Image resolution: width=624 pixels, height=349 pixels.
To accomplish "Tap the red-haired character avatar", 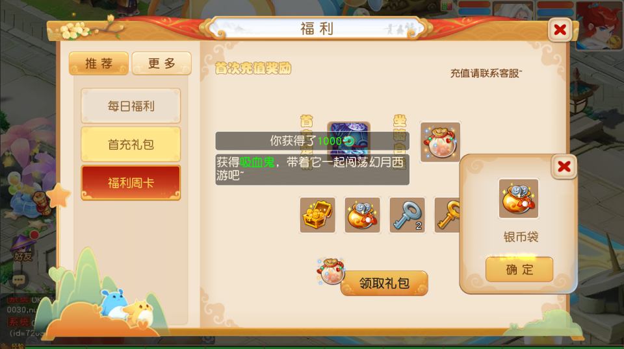I will point(600,25).
